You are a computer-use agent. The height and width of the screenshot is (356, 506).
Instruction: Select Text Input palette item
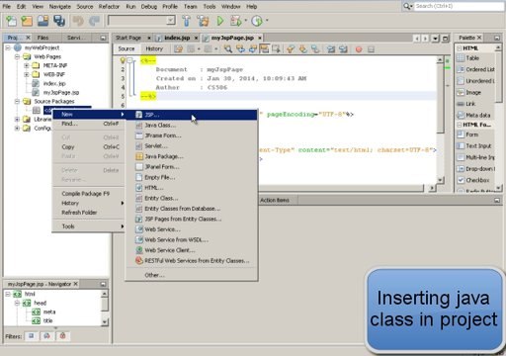click(474, 145)
